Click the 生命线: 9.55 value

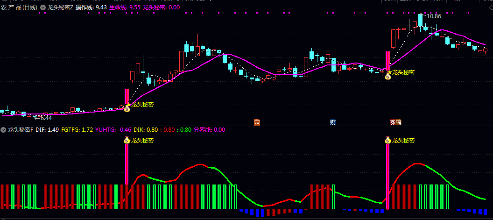point(125,7)
